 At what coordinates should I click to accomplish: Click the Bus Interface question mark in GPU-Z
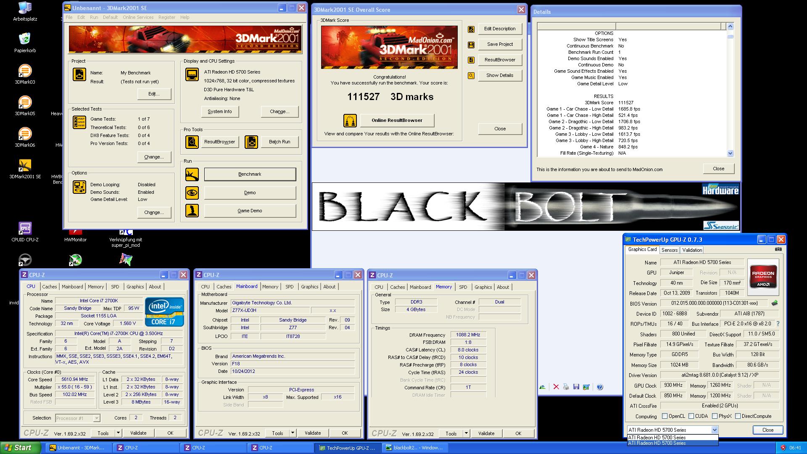click(x=778, y=324)
